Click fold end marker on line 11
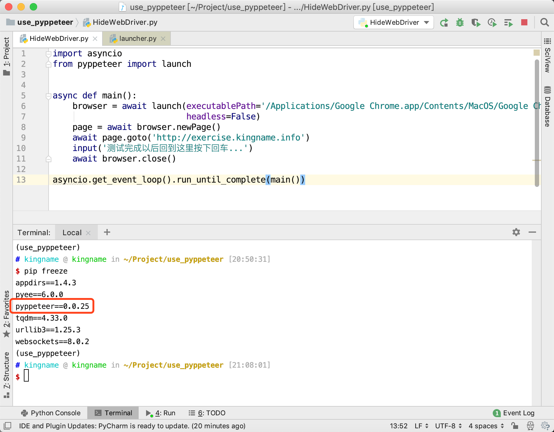This screenshot has height=432, width=554. tap(48, 159)
